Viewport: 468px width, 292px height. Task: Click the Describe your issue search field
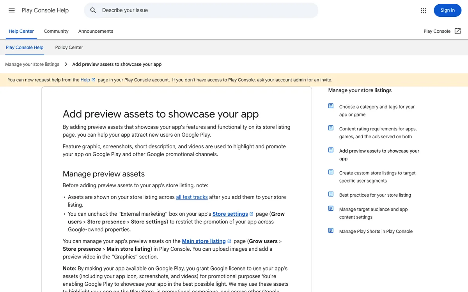point(201,11)
